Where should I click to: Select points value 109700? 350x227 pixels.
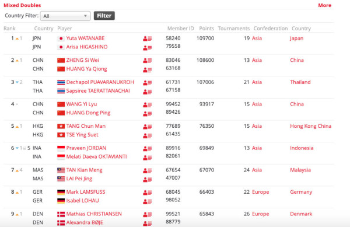tap(205, 38)
